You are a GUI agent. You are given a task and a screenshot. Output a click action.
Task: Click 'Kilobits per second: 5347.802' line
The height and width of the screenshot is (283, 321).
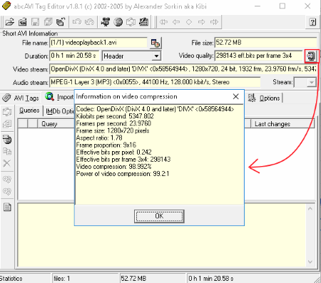pyautogui.click(x=115, y=116)
